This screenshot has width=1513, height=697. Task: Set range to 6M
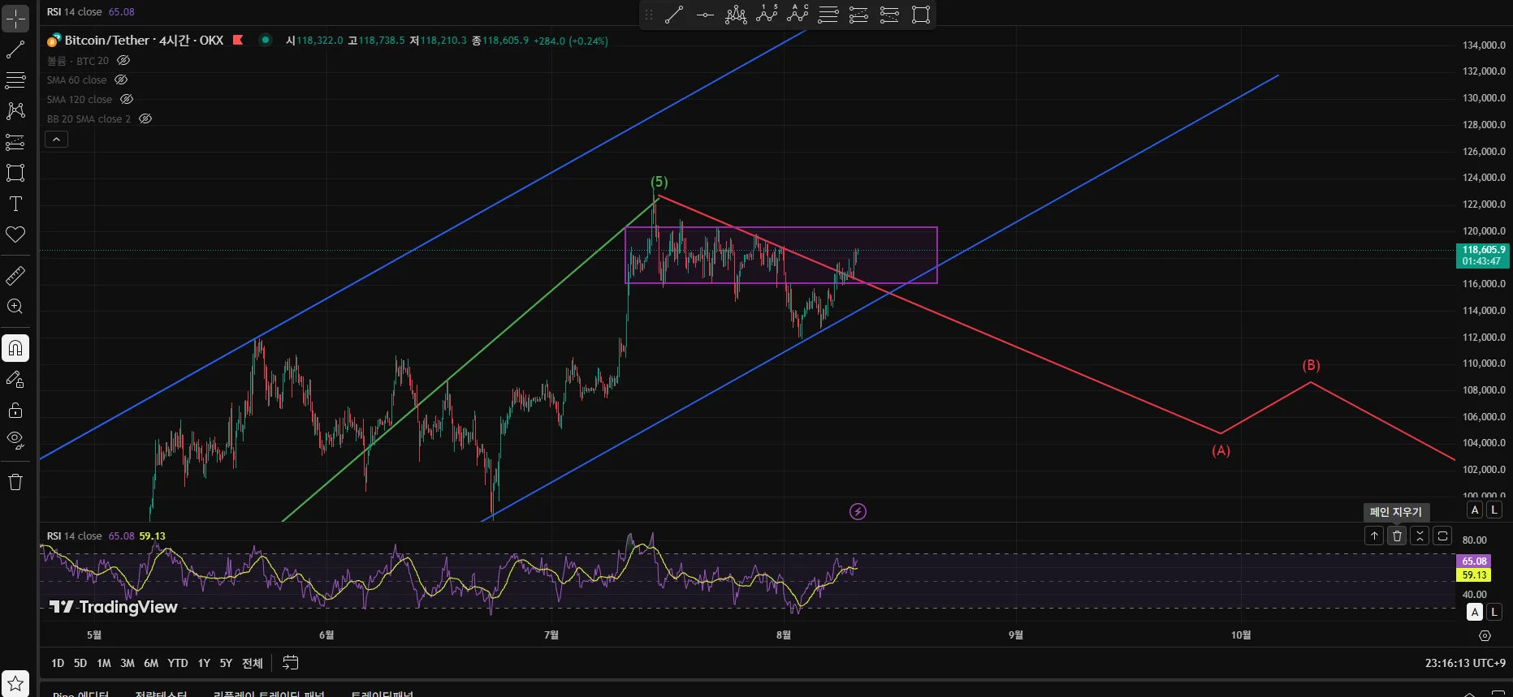(151, 663)
